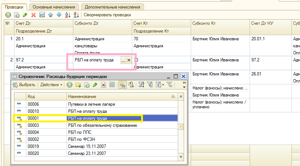The width and height of the screenshot is (300, 166).
Task: Click mark for deletion icon in Справочник
Action: pos(104,85)
